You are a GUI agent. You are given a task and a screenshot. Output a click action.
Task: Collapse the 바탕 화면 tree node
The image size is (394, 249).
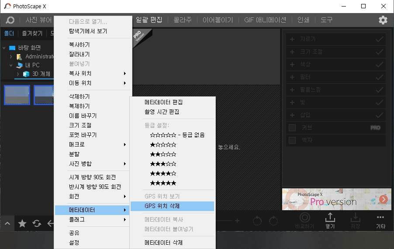[4, 48]
